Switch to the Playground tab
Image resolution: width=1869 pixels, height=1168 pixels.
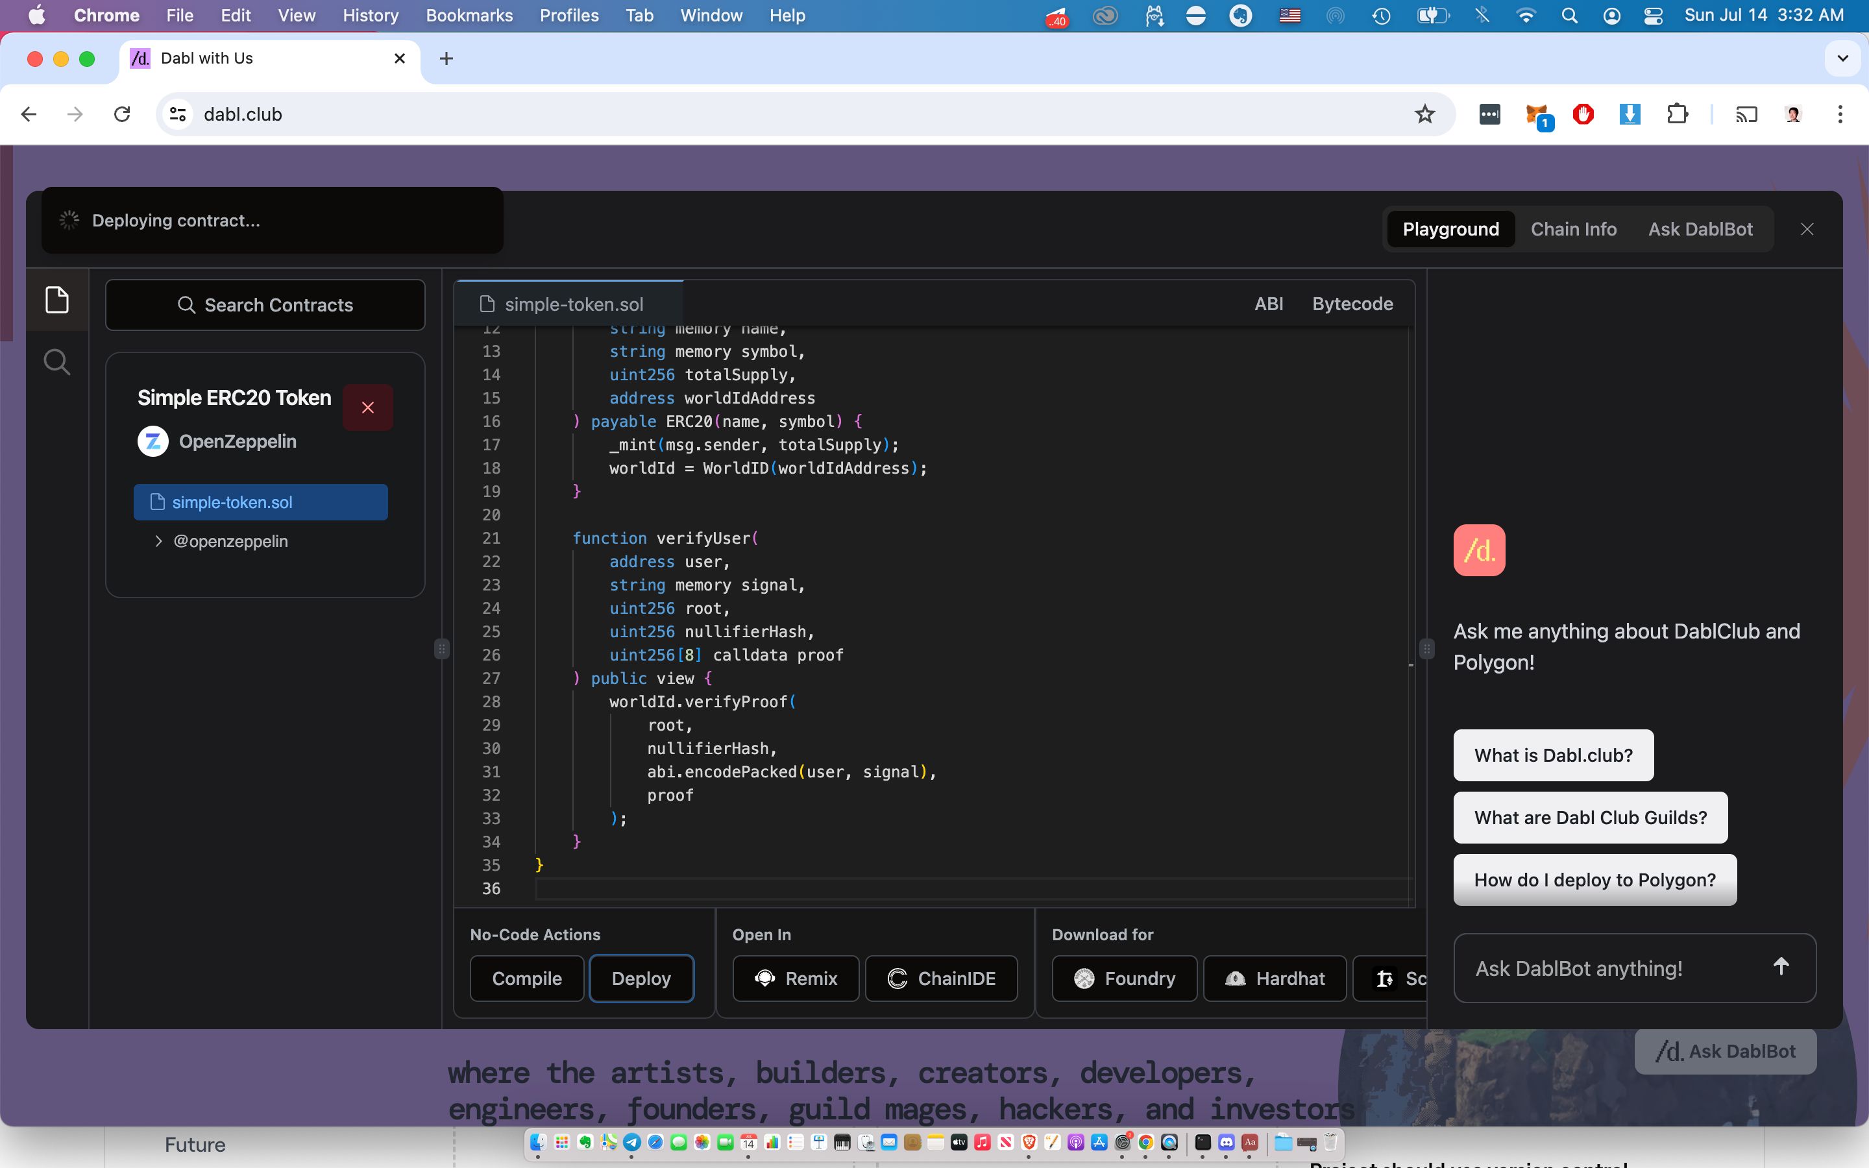(x=1450, y=230)
